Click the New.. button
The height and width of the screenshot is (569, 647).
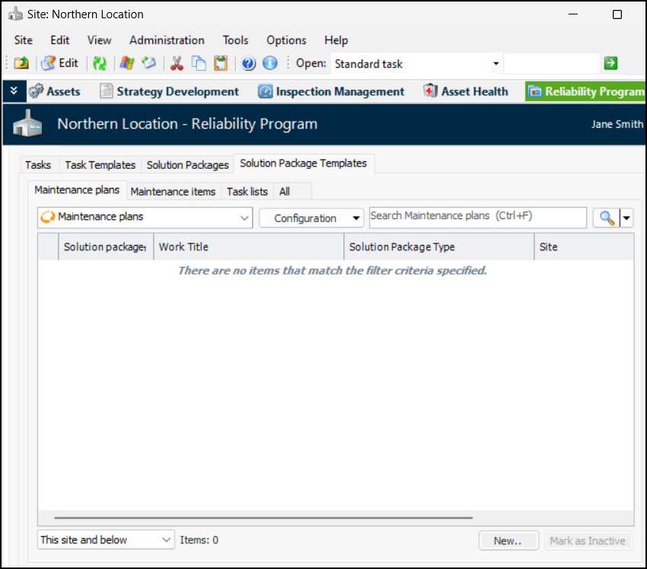coord(508,540)
